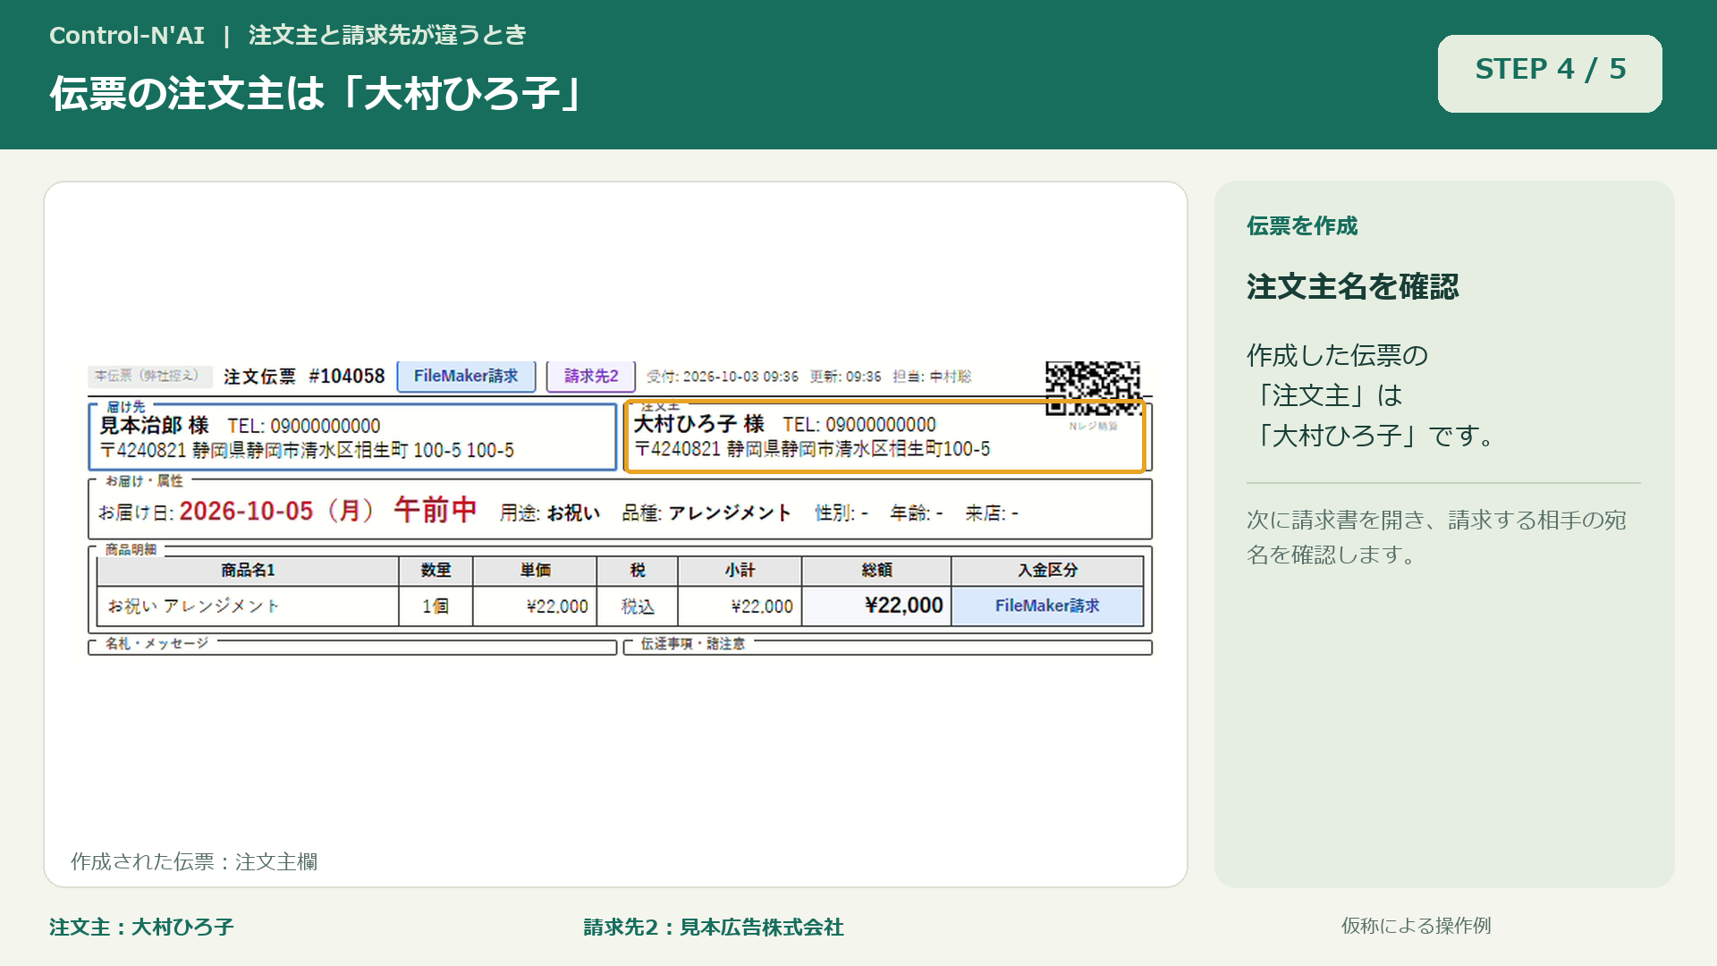Click the 注文主名を確認 heading
The image size is (1717, 966).
1352,287
